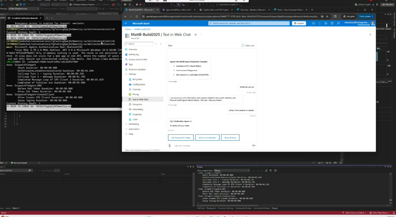The image size is (396, 217).
Task: Select Test in Web Chat sidebar item
Action: pyautogui.click(x=140, y=99)
